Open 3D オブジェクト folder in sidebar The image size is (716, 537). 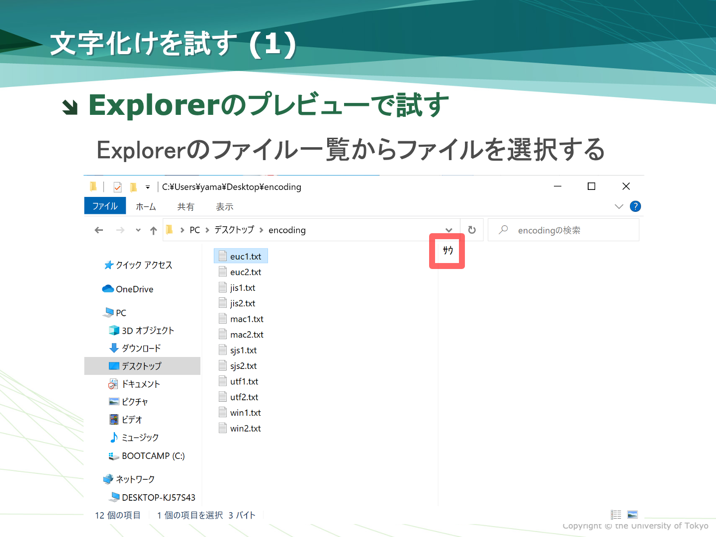[x=142, y=331]
